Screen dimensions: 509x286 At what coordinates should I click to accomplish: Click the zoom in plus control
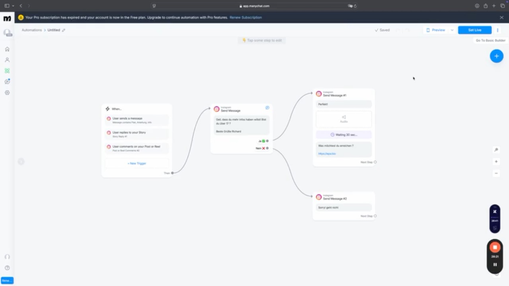pyautogui.click(x=496, y=162)
